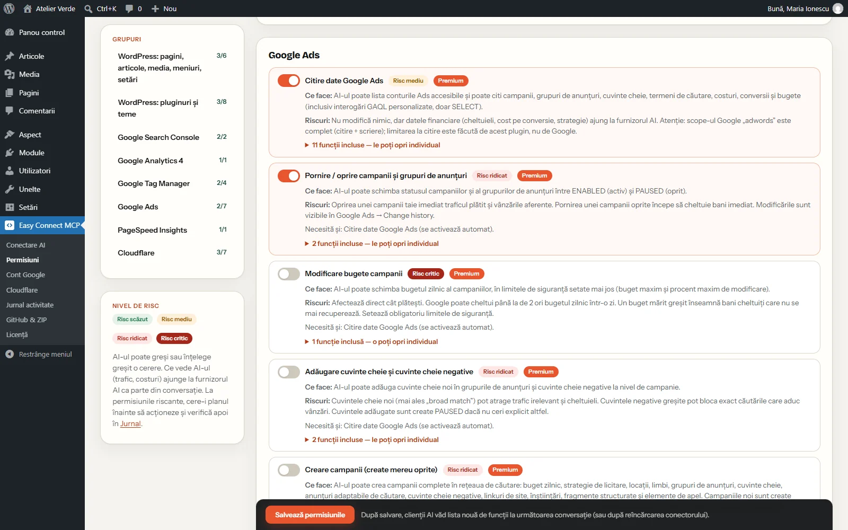Open the Conectare AI submenu item
Viewport: 848px width, 530px height.
coord(25,245)
